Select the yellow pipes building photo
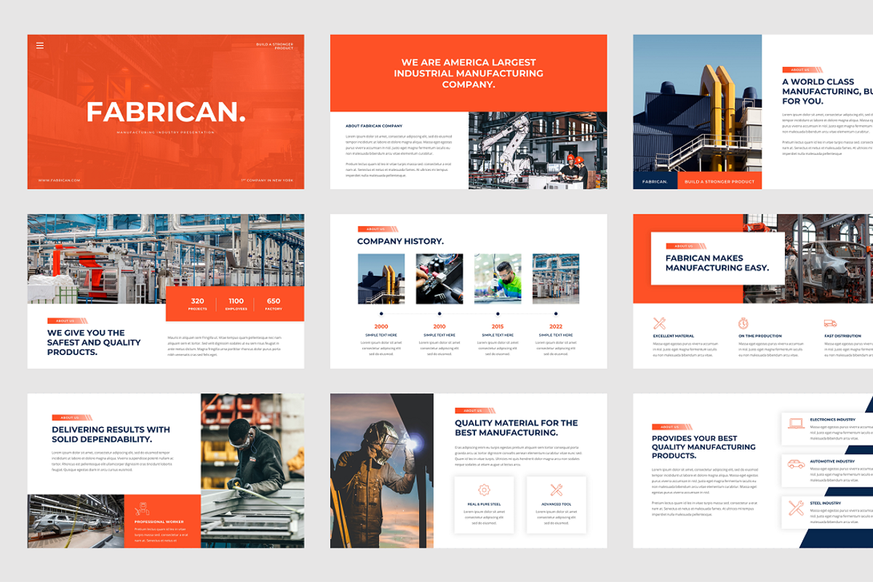The width and height of the screenshot is (873, 582). pos(697,103)
